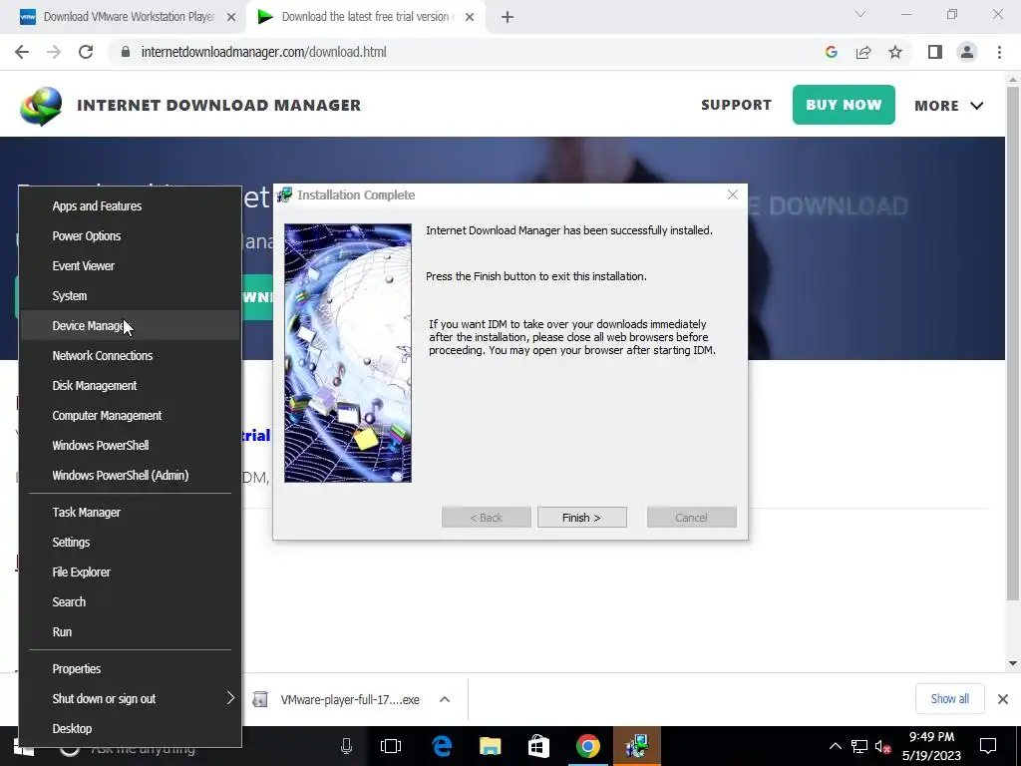Launch Windows PowerShell
The height and width of the screenshot is (766, 1021).
point(131,446)
